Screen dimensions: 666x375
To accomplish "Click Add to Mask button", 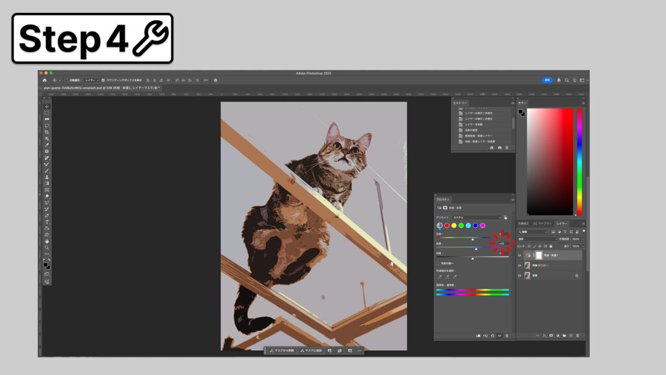I will click(x=312, y=351).
